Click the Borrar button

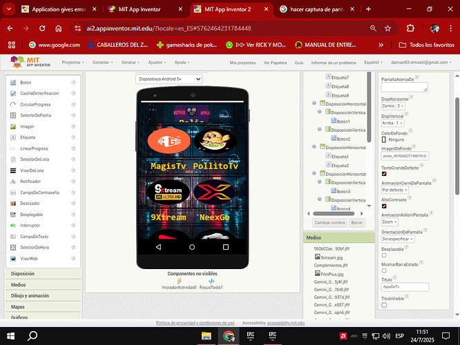tap(356, 223)
